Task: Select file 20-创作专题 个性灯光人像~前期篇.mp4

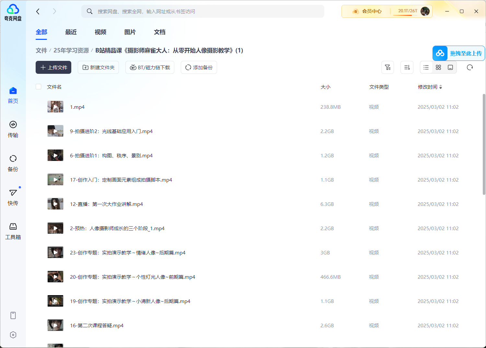Action: click(x=133, y=277)
